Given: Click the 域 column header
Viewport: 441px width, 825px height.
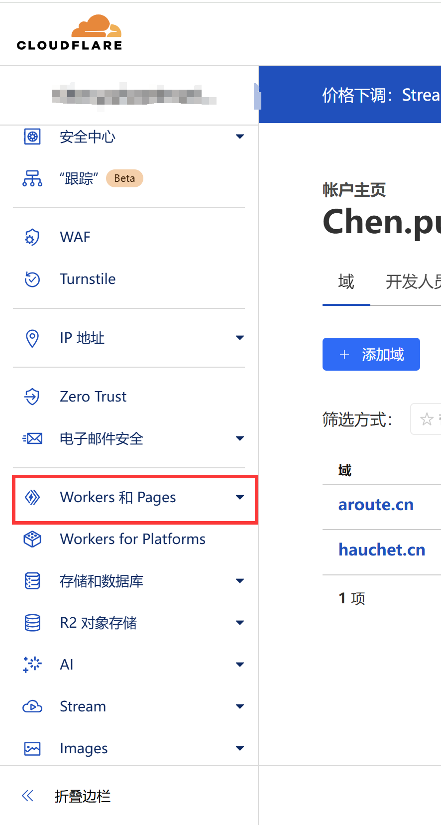Looking at the screenshot, I should coord(345,470).
